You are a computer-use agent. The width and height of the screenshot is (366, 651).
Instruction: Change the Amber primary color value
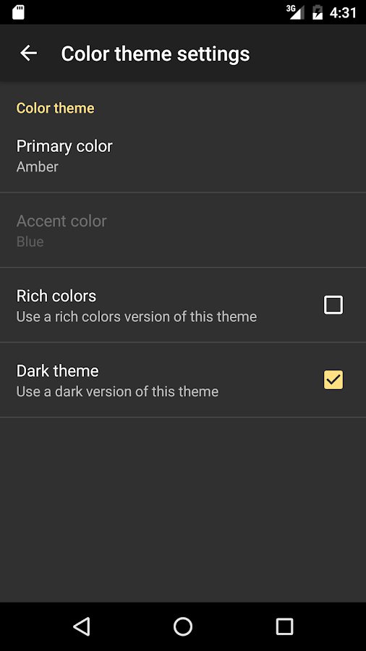click(x=38, y=167)
